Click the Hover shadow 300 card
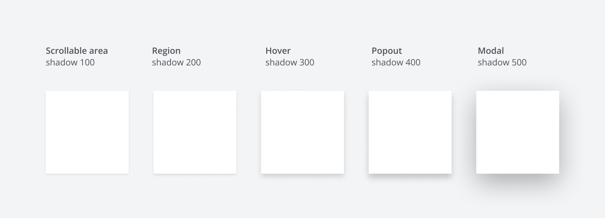This screenshot has width=605, height=218. point(302,132)
